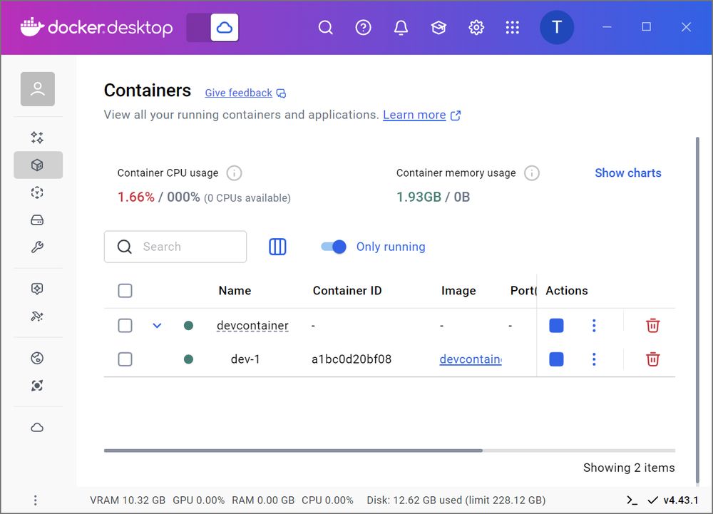Click Show charts
The width and height of the screenshot is (713, 514).
pos(628,173)
